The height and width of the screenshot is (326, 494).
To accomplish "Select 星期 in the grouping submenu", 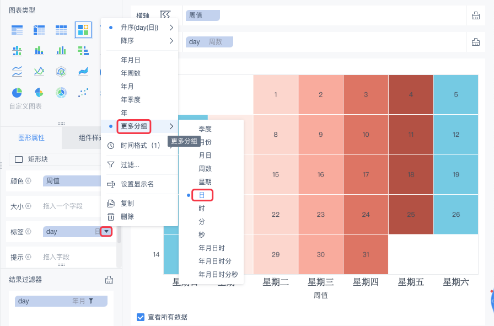I will (205, 181).
